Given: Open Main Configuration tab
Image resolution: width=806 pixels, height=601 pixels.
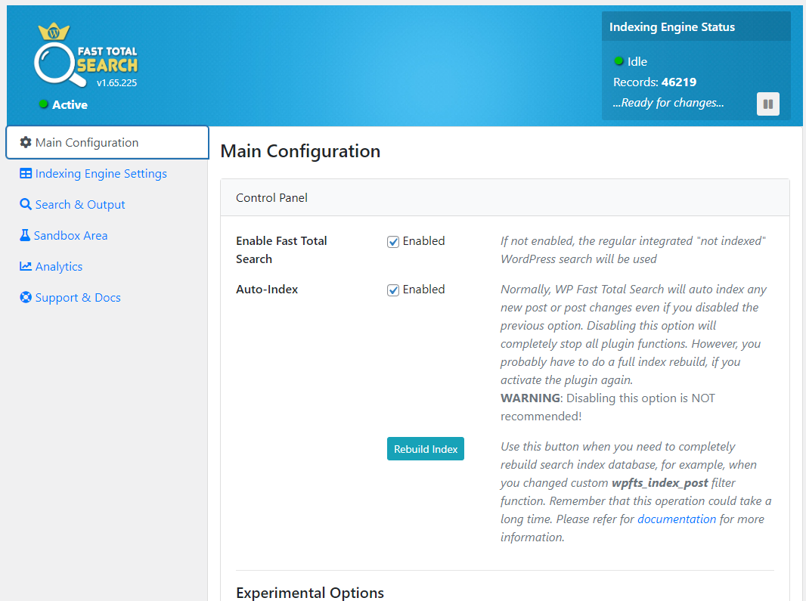Looking at the screenshot, I should 107,142.
